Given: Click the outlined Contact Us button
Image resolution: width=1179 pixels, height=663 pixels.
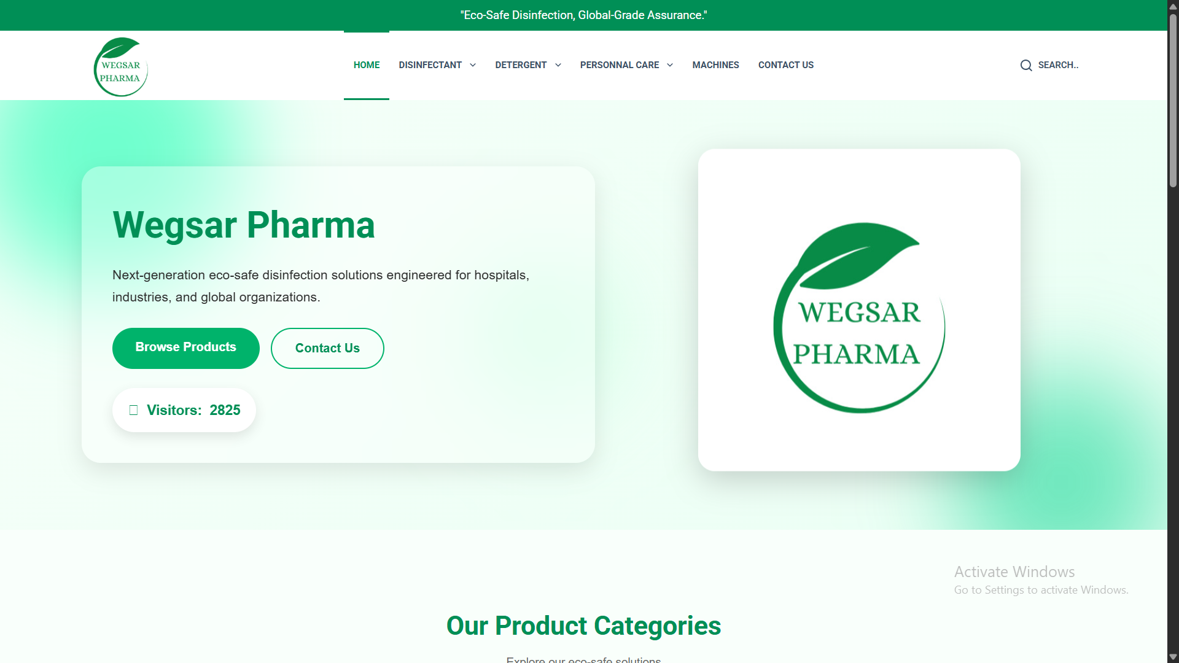Looking at the screenshot, I should pos(327,348).
